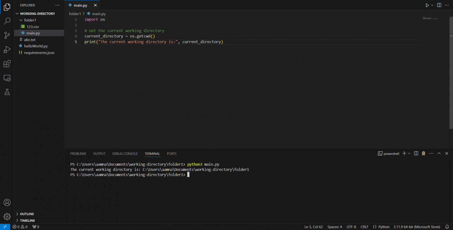Open the Remote Explorer panel
Screen dimensions: 453x230
(7, 78)
